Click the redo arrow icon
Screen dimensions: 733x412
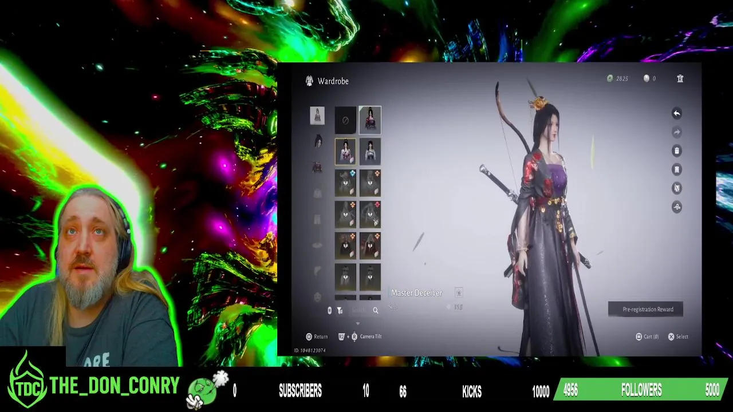click(676, 132)
